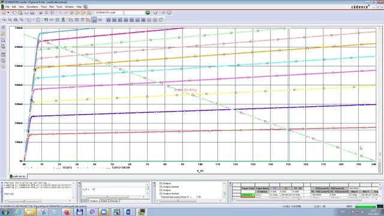Expand the New file dropdown arrow
The image size is (384, 216).
pos(8,13)
